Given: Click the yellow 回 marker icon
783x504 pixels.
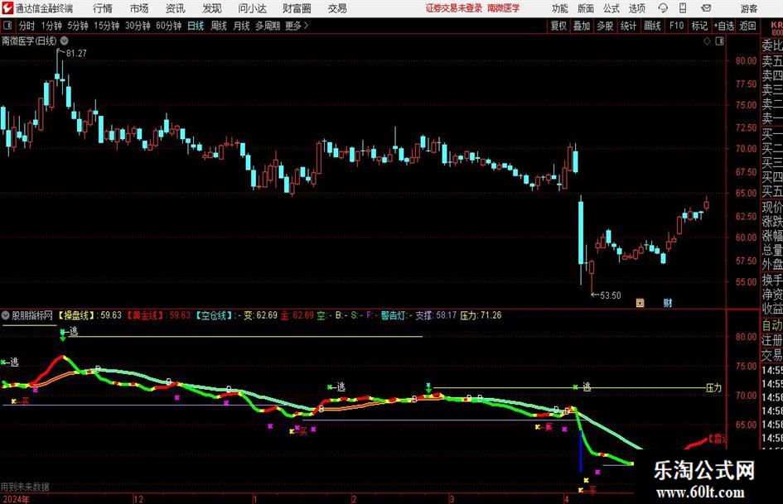Looking at the screenshot, I should (x=640, y=302).
